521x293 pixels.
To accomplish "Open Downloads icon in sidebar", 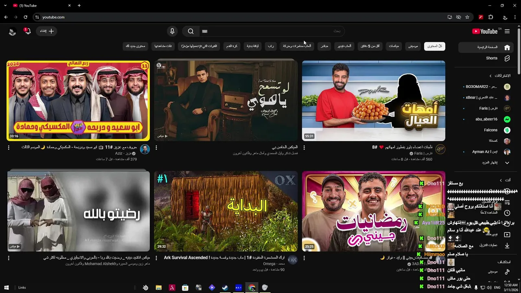I will (x=507, y=245).
